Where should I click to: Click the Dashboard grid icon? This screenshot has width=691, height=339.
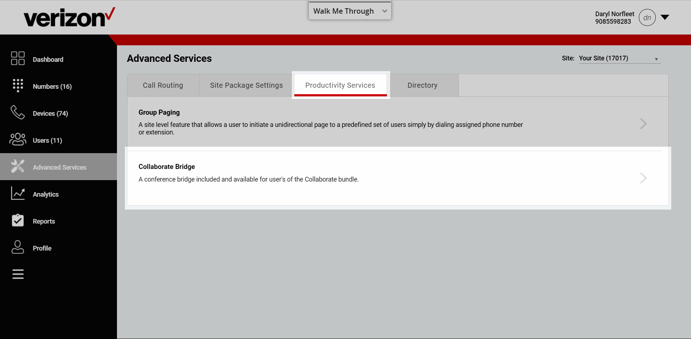[x=18, y=58]
